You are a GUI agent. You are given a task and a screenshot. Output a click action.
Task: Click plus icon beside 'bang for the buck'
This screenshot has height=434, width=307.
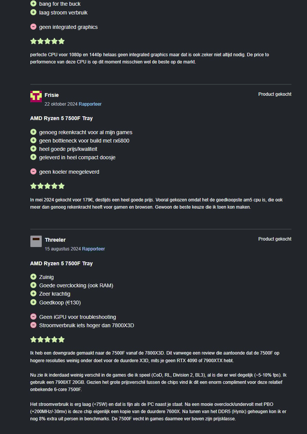(x=33, y=3)
